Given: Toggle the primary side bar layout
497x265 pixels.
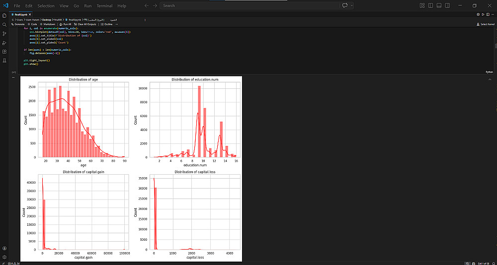Looking at the screenshot, I should click(x=430, y=5).
